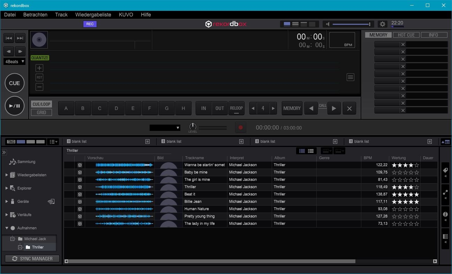Screen dimensions: 452x274
Task: Open settings gear icon
Action: tap(383, 24)
